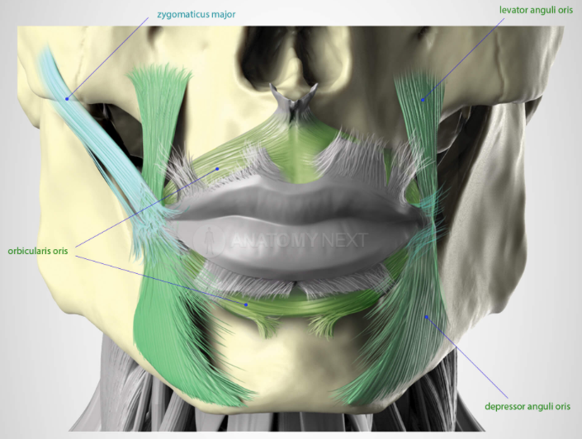Select the upper orbicularis oris marker dot
This screenshot has height=439, width=582.
click(217, 169)
